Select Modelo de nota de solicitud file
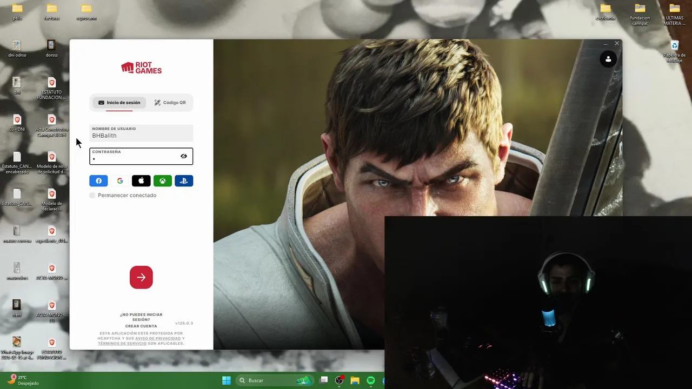692x389 pixels. pos(52,163)
